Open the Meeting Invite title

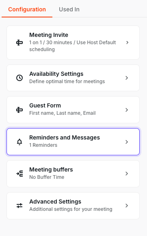[x=49, y=35]
